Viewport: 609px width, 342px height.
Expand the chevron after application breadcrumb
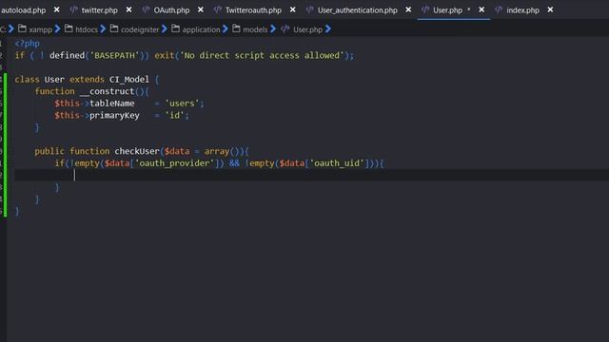tap(226, 28)
